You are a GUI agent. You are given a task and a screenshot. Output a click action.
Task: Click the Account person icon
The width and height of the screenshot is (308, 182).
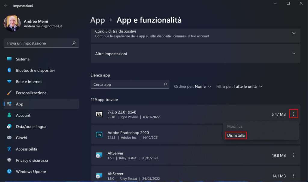coord(9,115)
